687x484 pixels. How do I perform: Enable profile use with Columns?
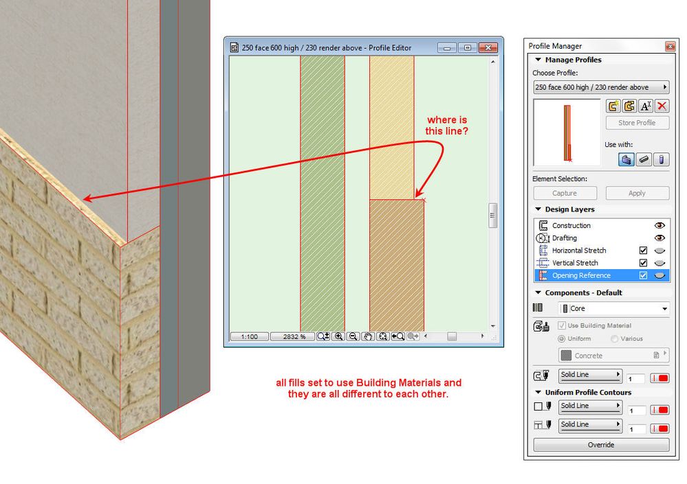coord(662,159)
